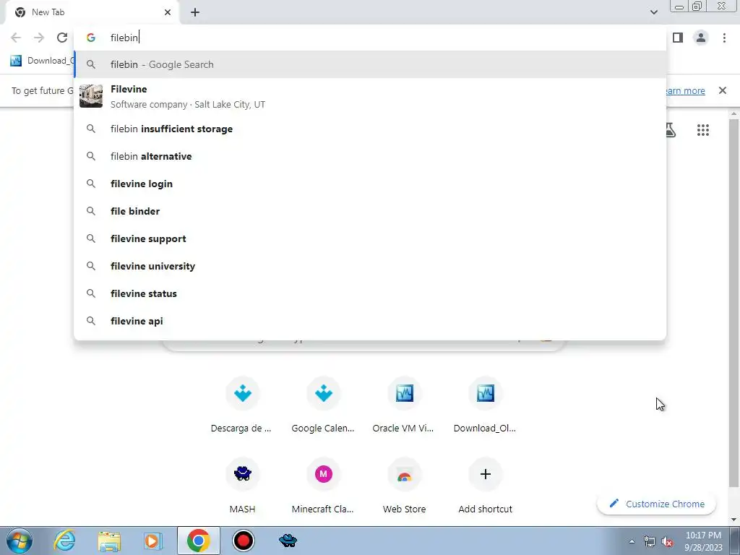Select 'filebin insufficient storage' suggestion
This screenshot has height=555, width=740.
tap(370, 129)
